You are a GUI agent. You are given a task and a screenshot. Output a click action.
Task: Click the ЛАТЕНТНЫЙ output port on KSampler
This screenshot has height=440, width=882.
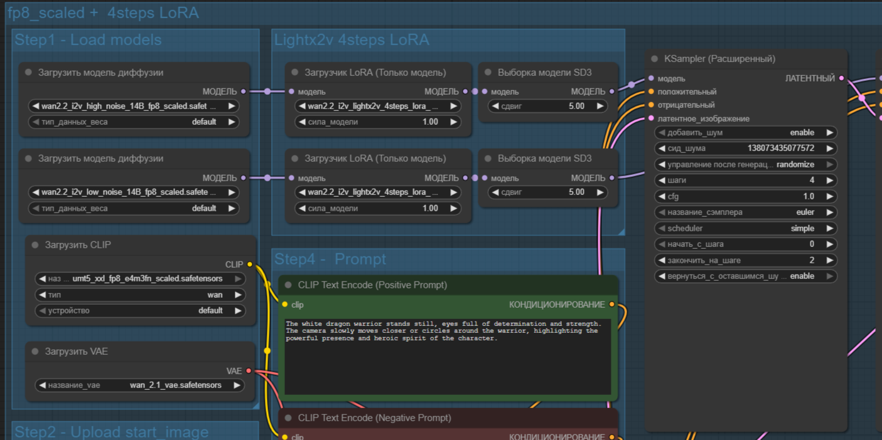click(841, 78)
